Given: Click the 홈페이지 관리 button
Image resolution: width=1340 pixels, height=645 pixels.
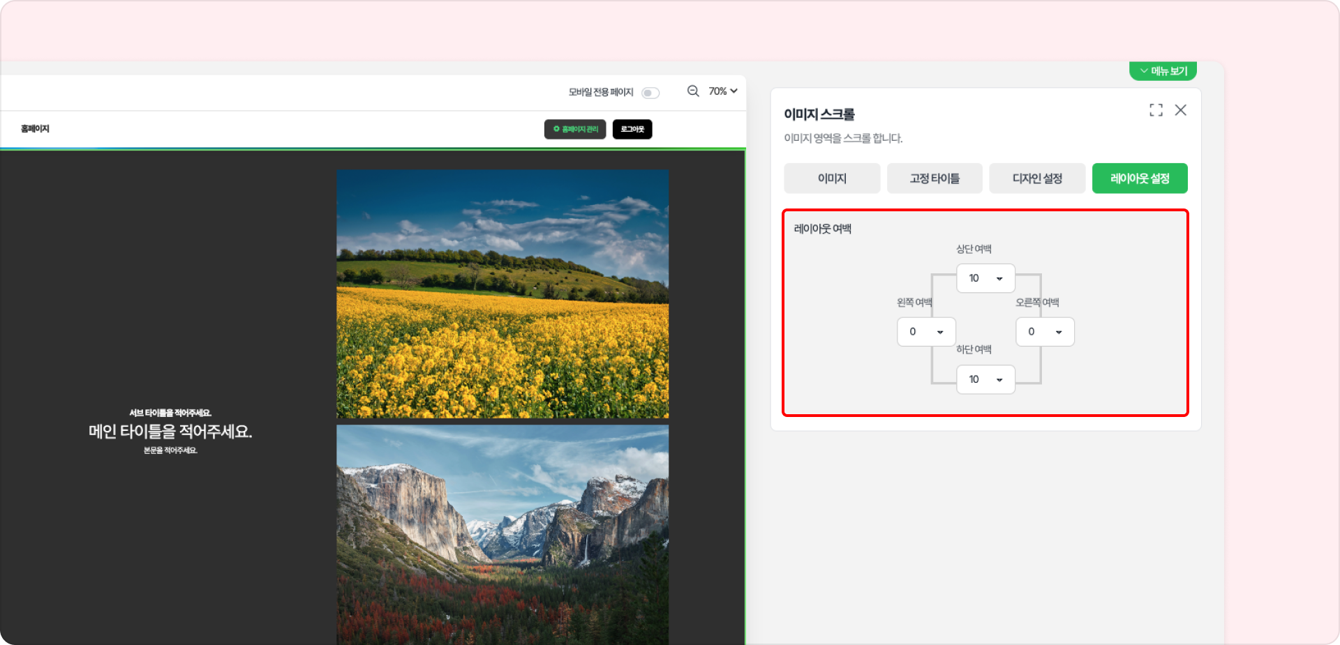Looking at the screenshot, I should (575, 129).
